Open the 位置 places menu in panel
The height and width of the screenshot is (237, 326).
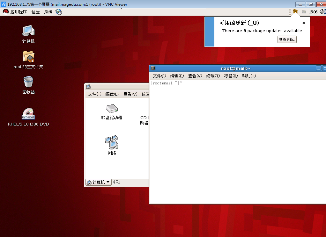point(35,12)
